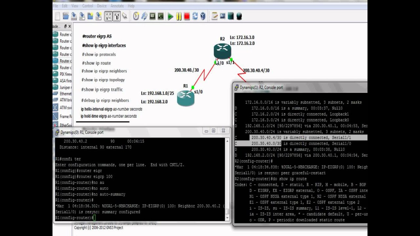
Task: Click scroll-up arrow in R1 console
Action: tap(227, 141)
